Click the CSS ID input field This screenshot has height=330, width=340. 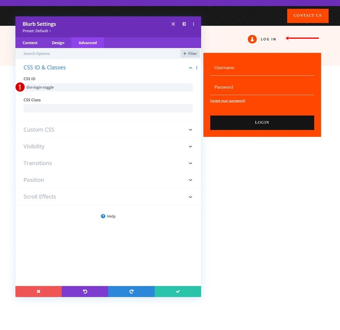(108, 87)
